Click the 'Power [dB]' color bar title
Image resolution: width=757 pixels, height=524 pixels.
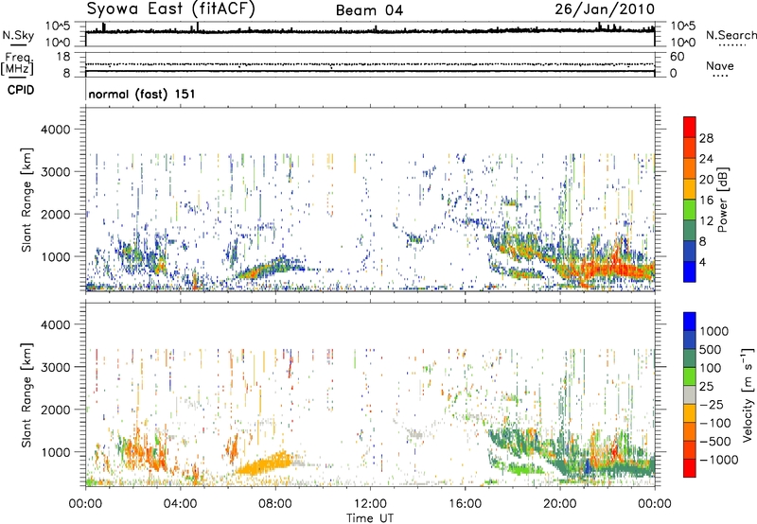(722, 201)
